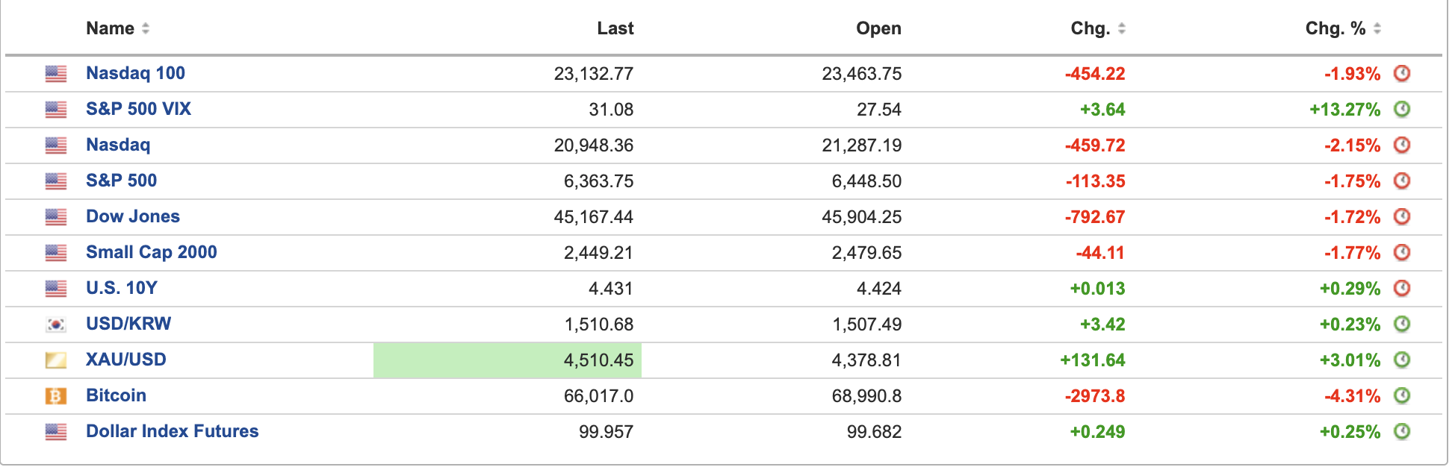Click the green clock icon in S&P 500 VIX row
The width and height of the screenshot is (1455, 467).
coord(1402,109)
